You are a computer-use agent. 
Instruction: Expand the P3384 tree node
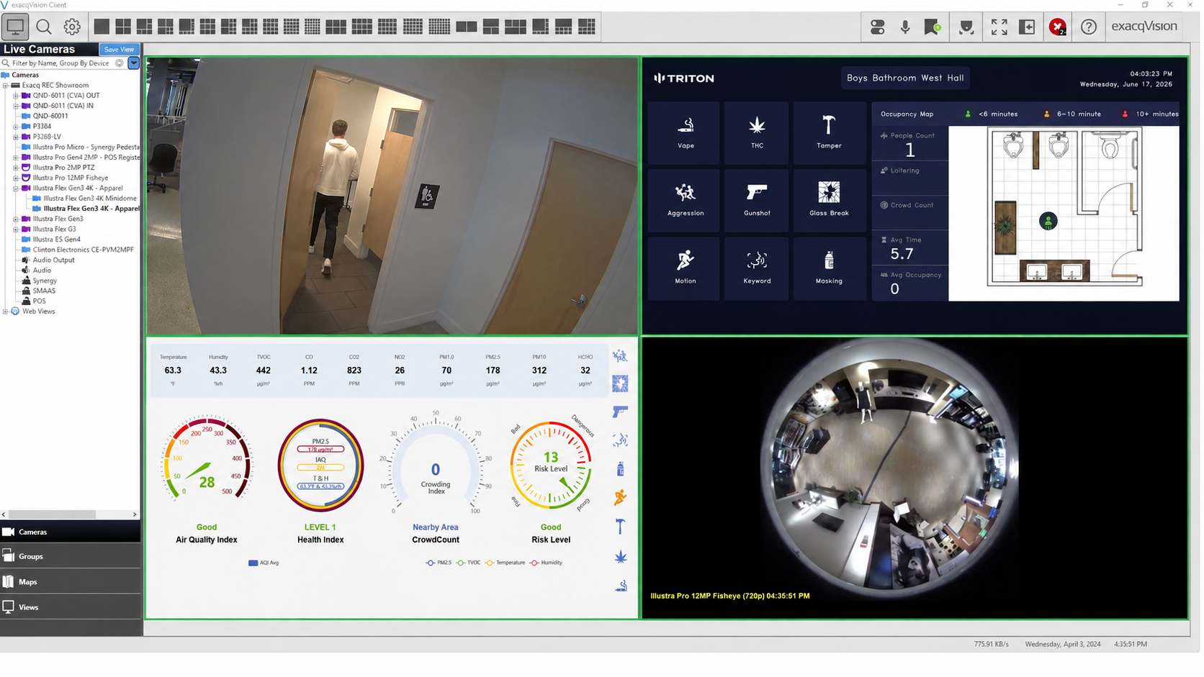pos(16,127)
